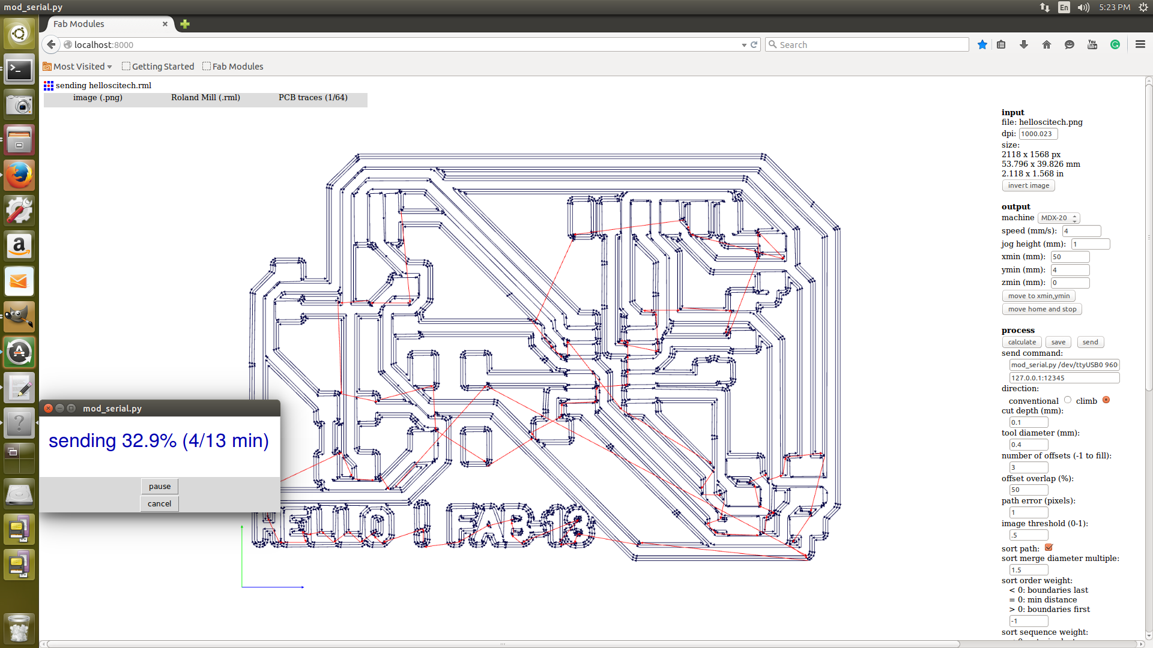
Task: Click the speed (mm/s) input field
Action: tap(1081, 231)
